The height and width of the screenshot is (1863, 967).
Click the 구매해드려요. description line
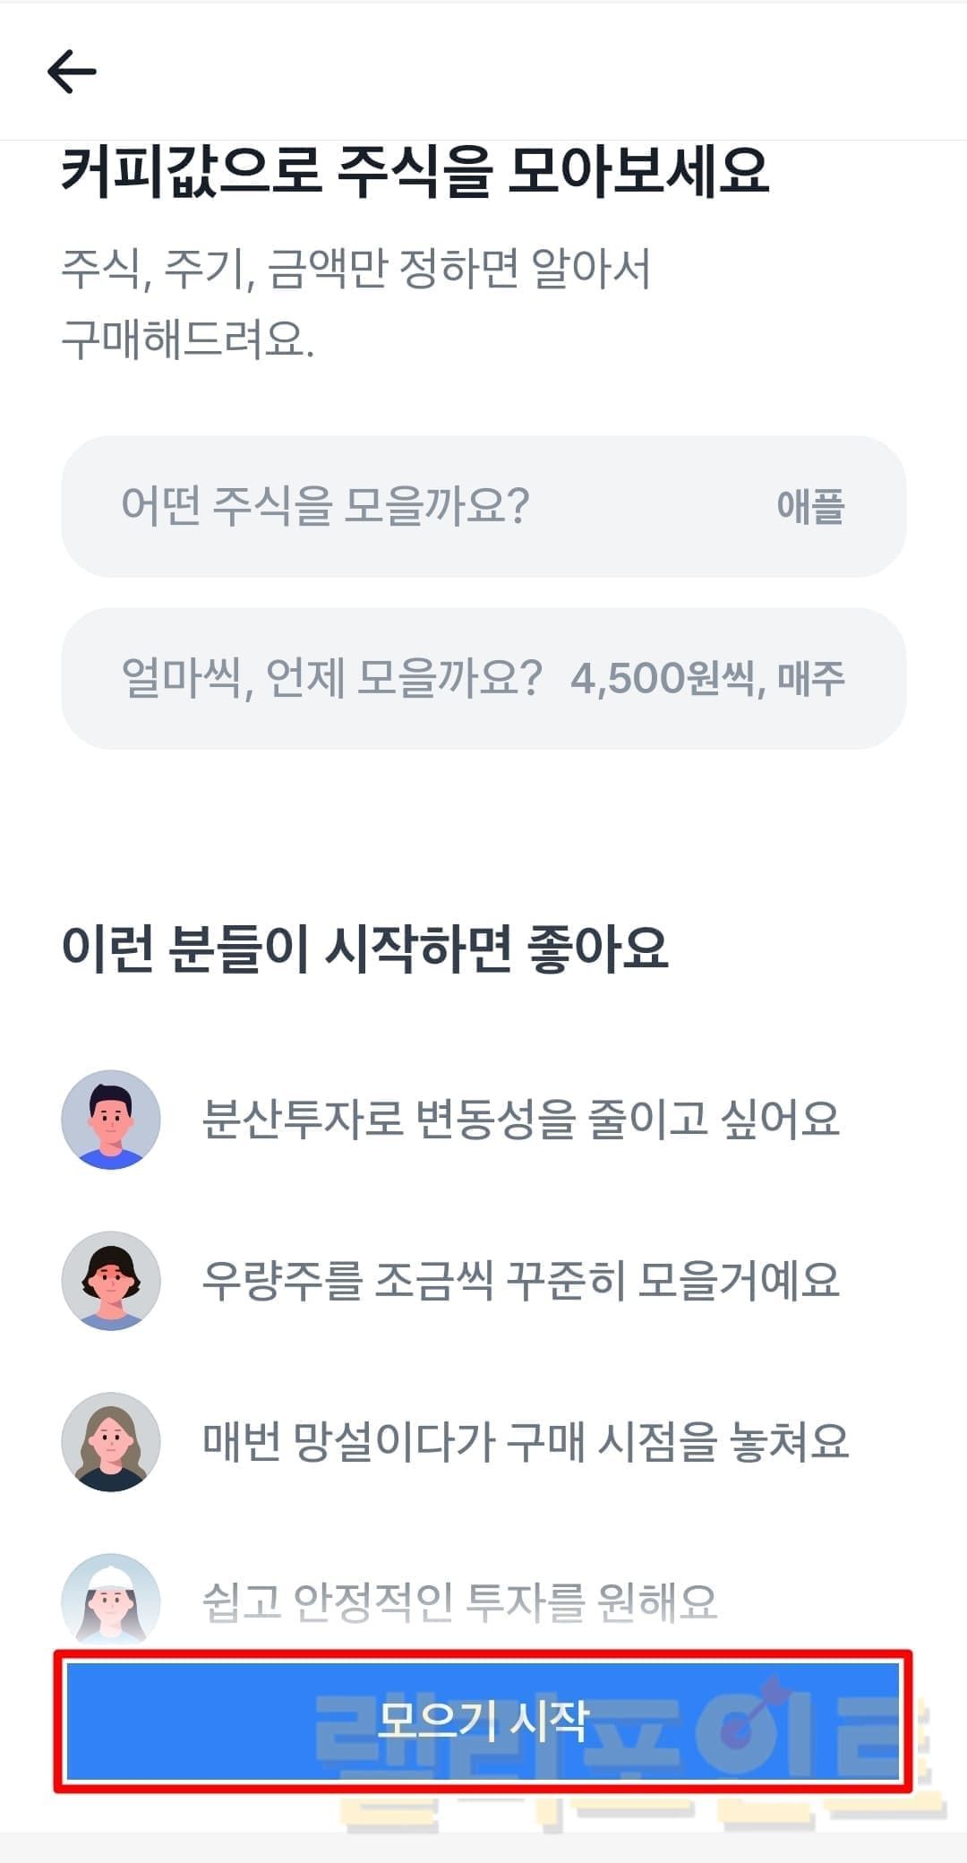coord(188,340)
